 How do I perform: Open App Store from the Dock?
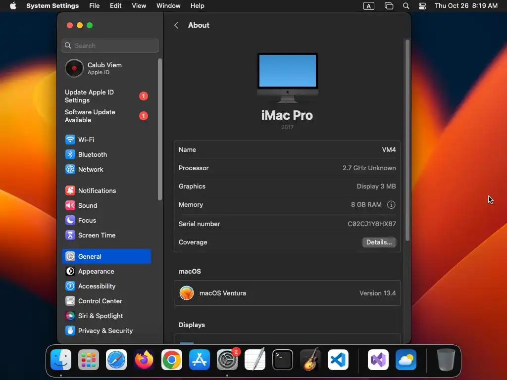coord(200,360)
